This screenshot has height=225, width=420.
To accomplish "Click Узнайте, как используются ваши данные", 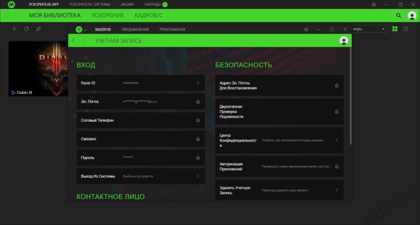I will [292, 140].
